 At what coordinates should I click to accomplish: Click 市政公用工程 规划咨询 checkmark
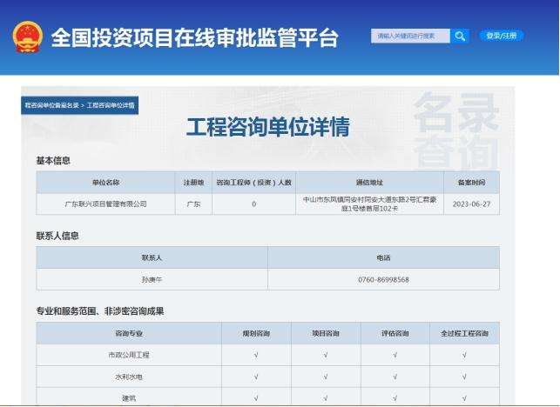tap(256, 355)
